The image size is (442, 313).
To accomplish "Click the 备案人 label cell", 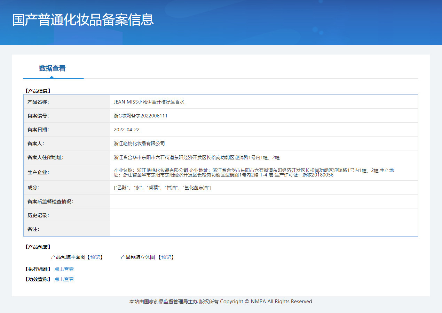I will (x=67, y=143).
